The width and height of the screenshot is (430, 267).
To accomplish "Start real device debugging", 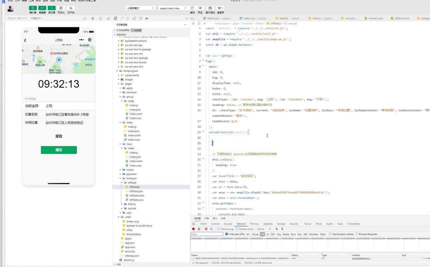I will tap(210, 8).
